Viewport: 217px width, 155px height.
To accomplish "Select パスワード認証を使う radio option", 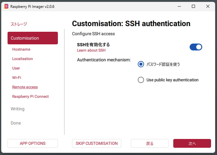I will point(141,64).
